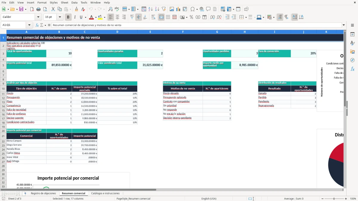Add a decimal place
This screenshot has width=358, height=201.
pos(213,17)
